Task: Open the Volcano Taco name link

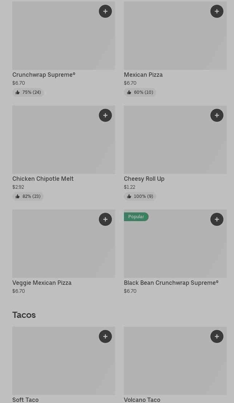Action: pos(142,400)
